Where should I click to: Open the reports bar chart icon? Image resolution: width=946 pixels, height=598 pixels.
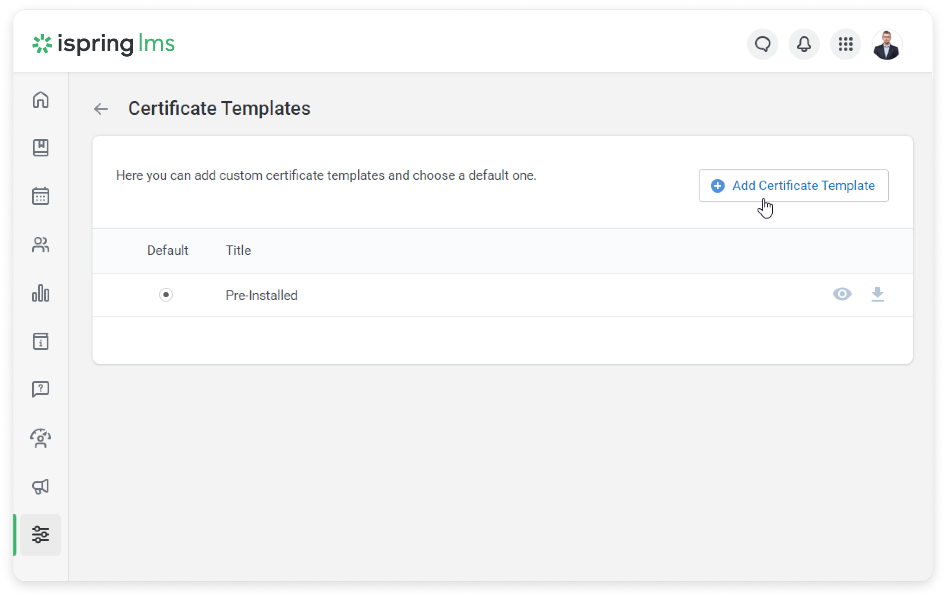click(x=41, y=293)
